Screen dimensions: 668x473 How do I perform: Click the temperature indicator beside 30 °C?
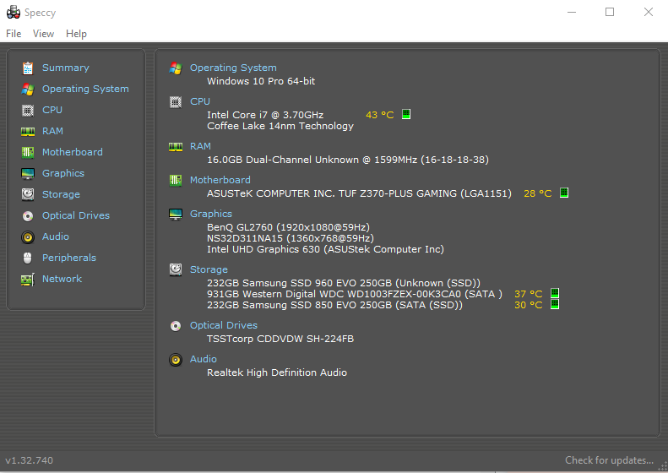(x=555, y=304)
